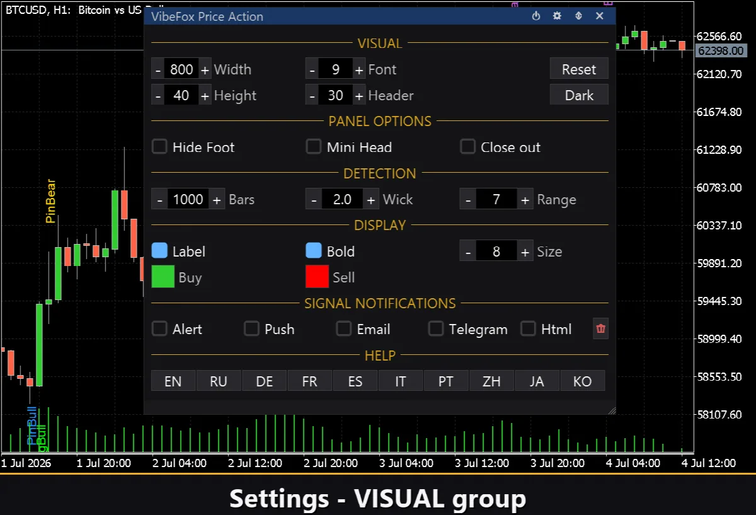Image resolution: width=756 pixels, height=515 pixels.
Task: Click the red trash icon beside Html
Action: point(601,329)
